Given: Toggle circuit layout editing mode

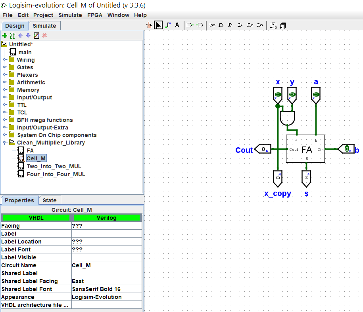Looking at the screenshot, I should [273, 25].
